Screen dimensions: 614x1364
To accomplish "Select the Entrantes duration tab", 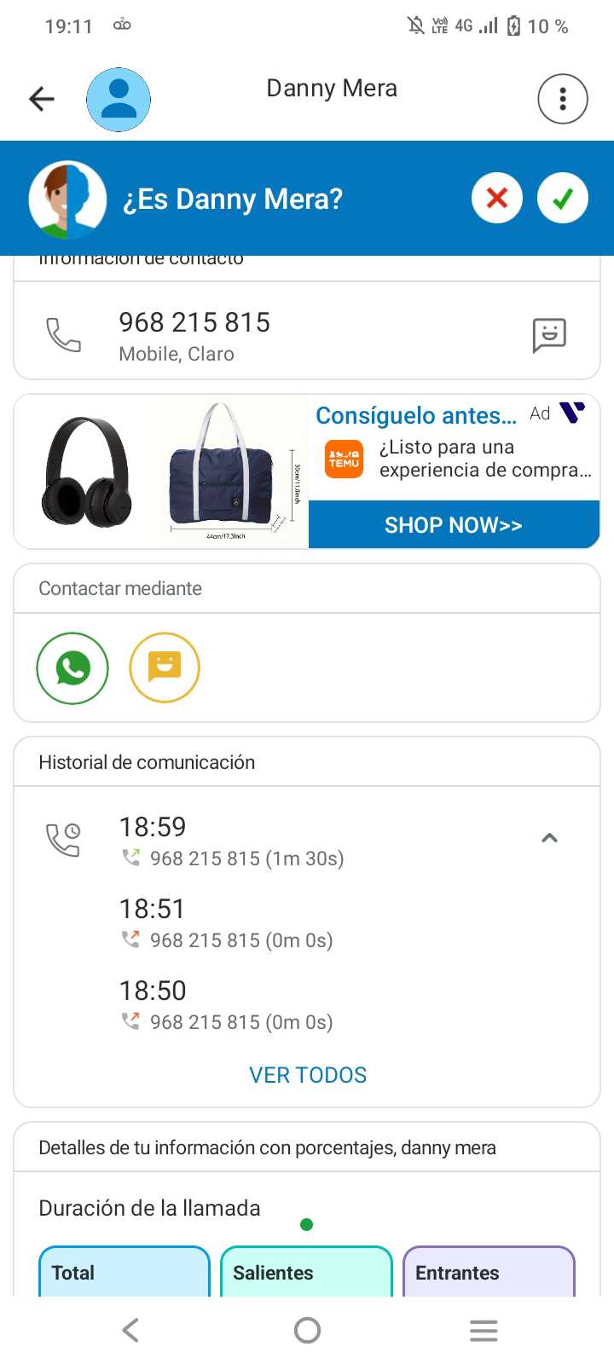I will [489, 1272].
